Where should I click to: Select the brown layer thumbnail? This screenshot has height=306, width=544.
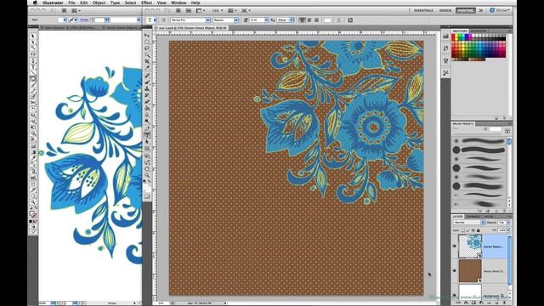point(470,270)
